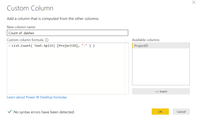Confirm with the OK button
Viewport: 198px width, 121px height.
coord(160,112)
